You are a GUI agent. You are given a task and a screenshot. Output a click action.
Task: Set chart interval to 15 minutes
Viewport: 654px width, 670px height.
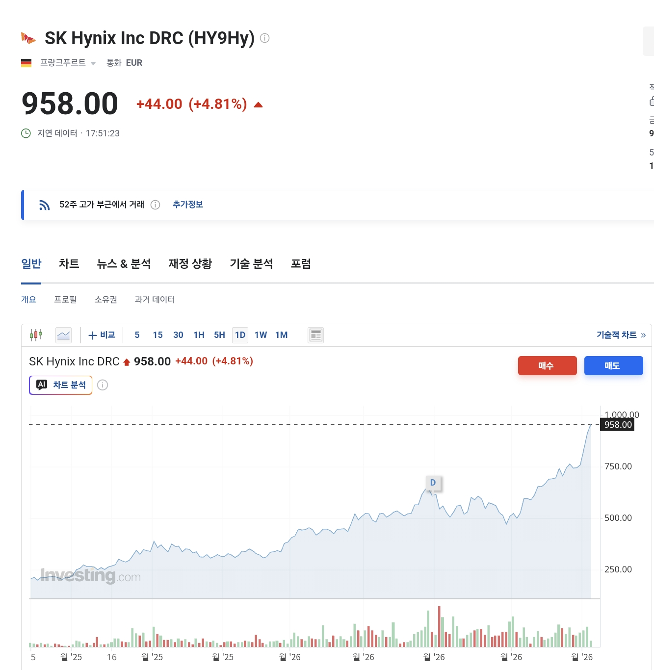coord(157,335)
